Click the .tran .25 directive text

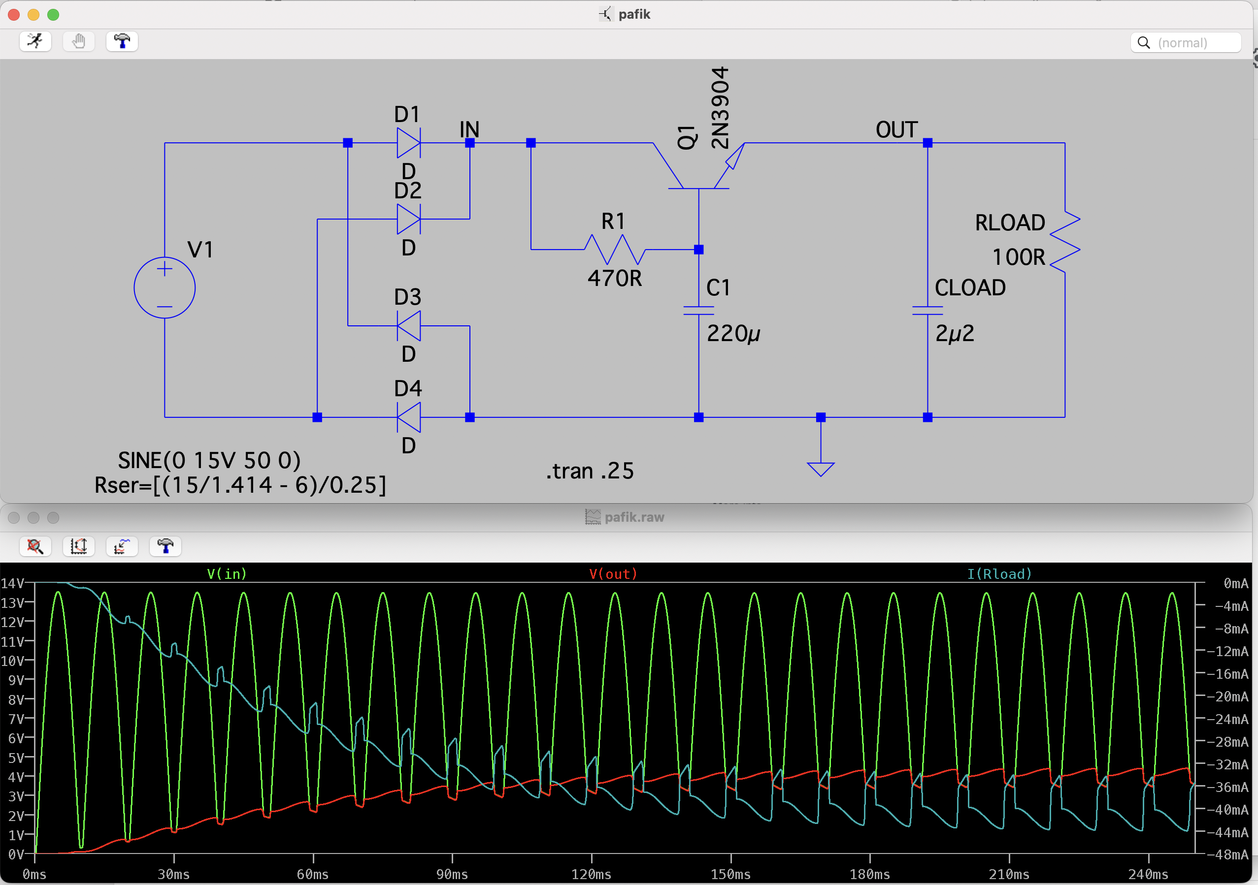(590, 471)
